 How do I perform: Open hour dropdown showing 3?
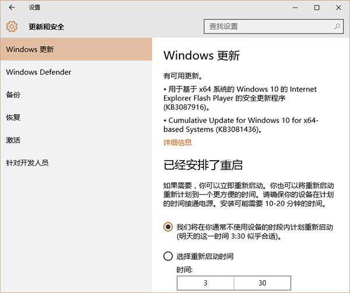205,283
